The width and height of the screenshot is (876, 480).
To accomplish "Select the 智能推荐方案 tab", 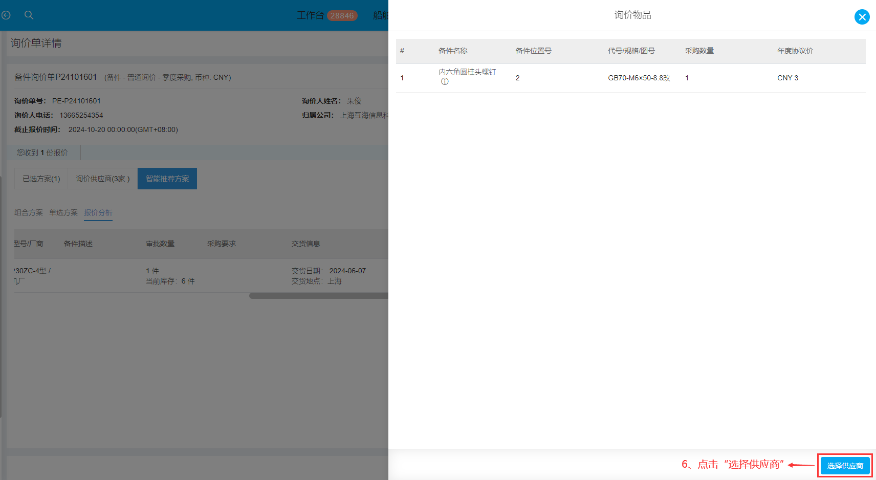I will coord(167,179).
